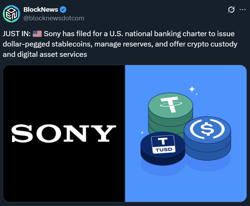250x206 pixels.
Task: Open the Grok explain-post icon
Action: (231, 10)
